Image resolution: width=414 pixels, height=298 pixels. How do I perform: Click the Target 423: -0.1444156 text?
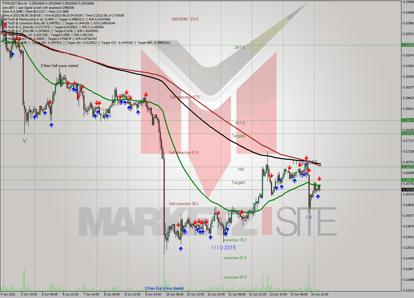point(117,42)
